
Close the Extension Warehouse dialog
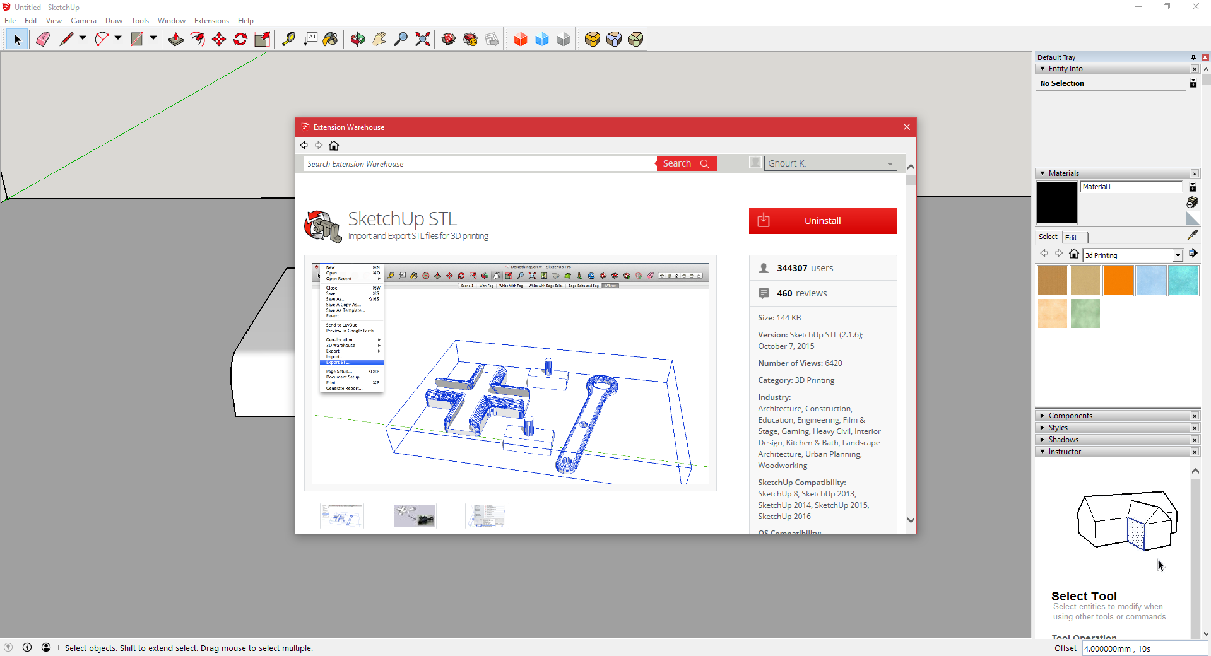point(907,127)
